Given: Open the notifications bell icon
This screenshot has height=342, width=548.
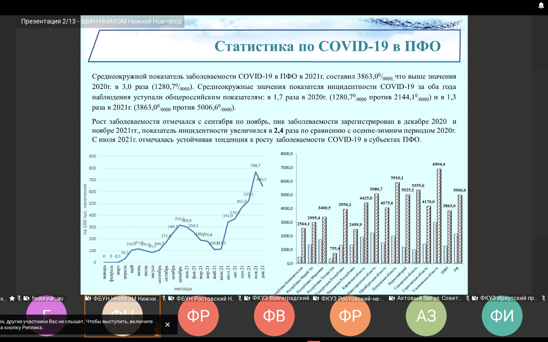Looking at the screenshot, I should click(x=541, y=5).
